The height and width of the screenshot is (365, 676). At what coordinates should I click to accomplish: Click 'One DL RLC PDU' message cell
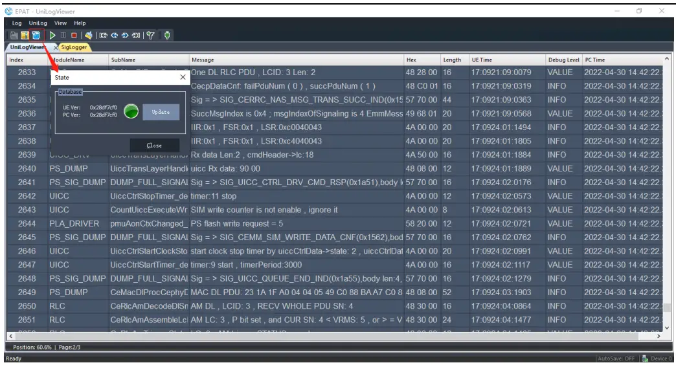tap(297, 72)
